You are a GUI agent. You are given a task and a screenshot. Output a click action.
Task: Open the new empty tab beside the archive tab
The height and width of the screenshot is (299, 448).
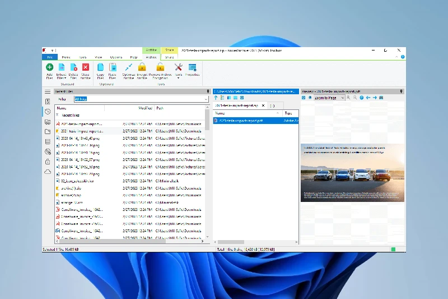tap(273, 105)
